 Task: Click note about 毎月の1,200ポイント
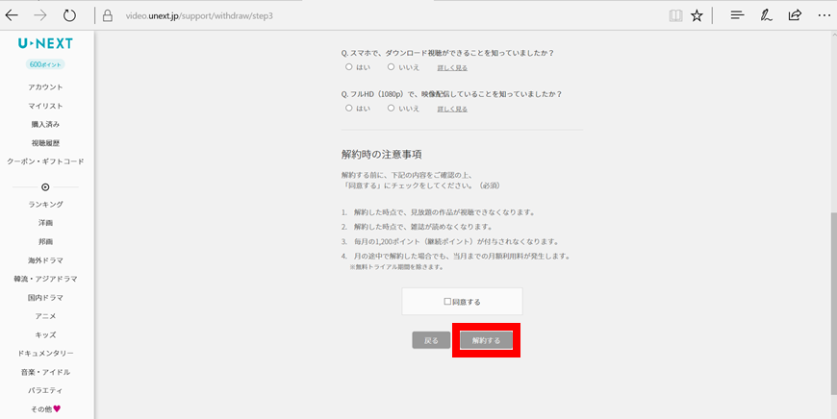point(450,241)
